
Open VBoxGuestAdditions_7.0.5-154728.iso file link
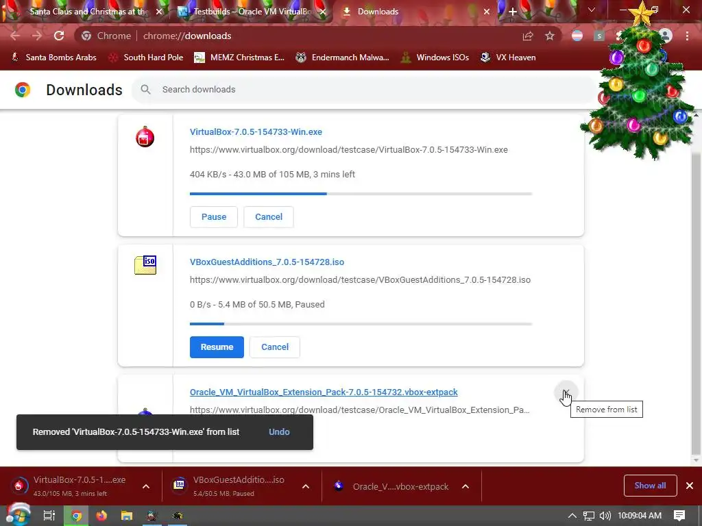[267, 262]
